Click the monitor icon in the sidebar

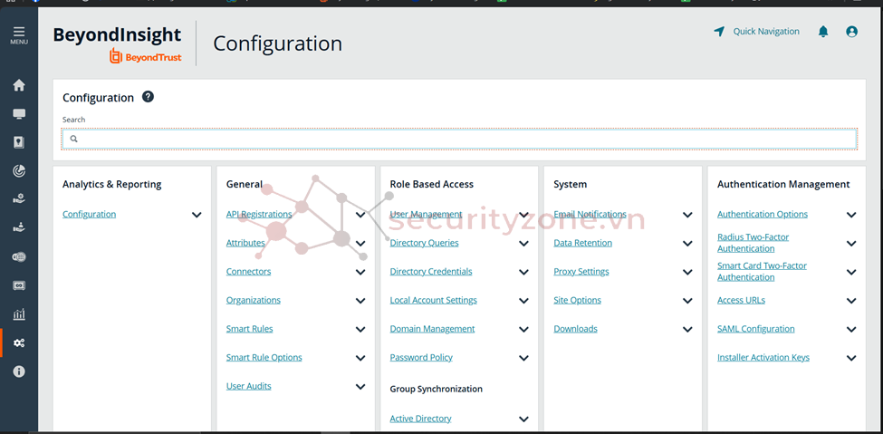point(19,114)
